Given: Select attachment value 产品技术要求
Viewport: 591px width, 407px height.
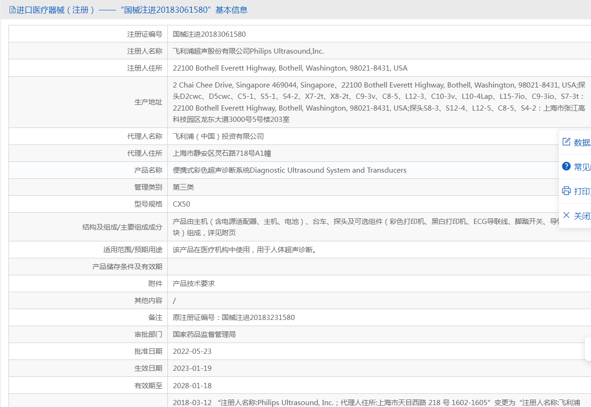Looking at the screenshot, I should tap(194, 284).
